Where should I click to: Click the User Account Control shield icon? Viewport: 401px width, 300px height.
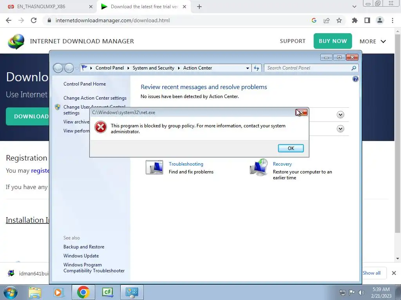click(58, 107)
